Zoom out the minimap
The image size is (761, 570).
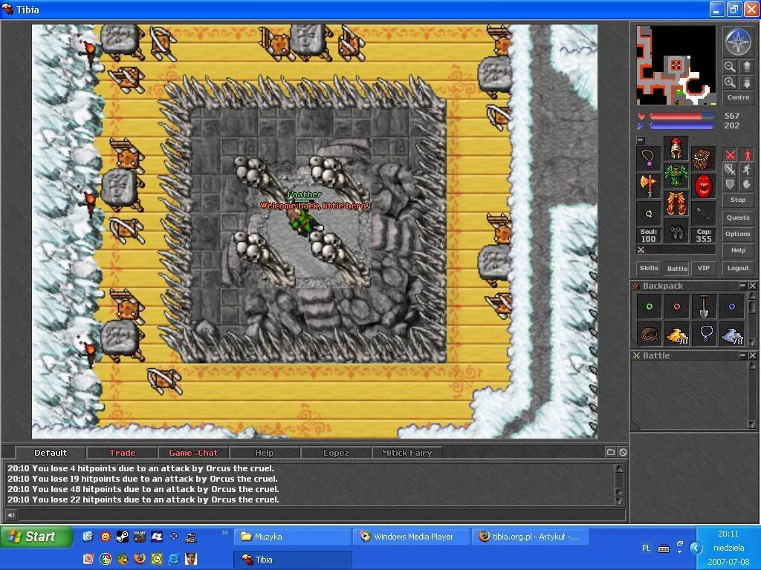[730, 66]
